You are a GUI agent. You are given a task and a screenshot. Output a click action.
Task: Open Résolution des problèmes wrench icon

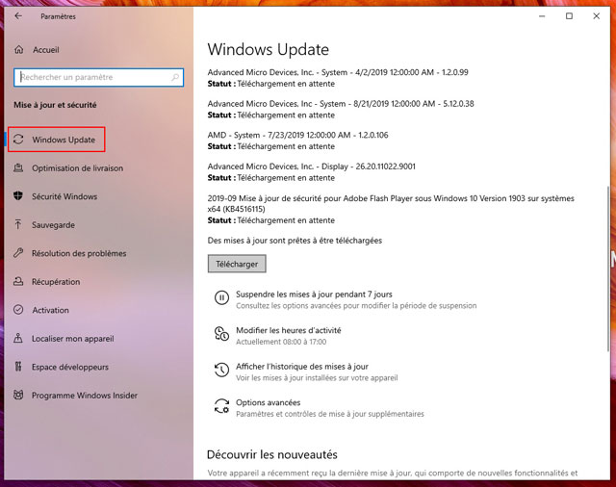pyautogui.click(x=18, y=253)
